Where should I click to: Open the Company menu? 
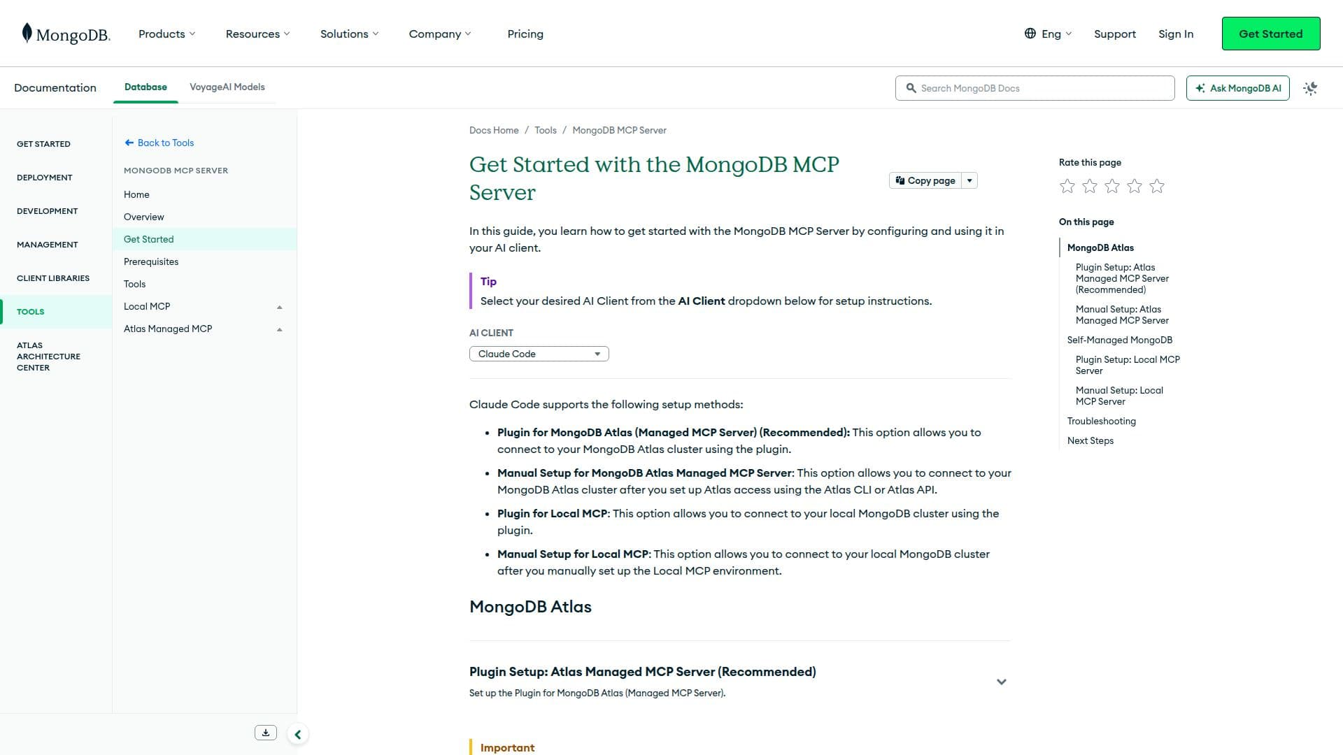tap(440, 34)
